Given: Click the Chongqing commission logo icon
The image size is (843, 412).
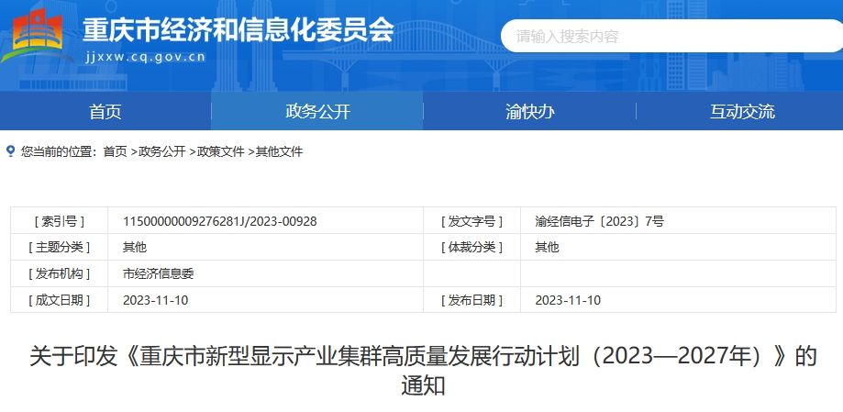Looking at the screenshot, I should tap(33, 35).
